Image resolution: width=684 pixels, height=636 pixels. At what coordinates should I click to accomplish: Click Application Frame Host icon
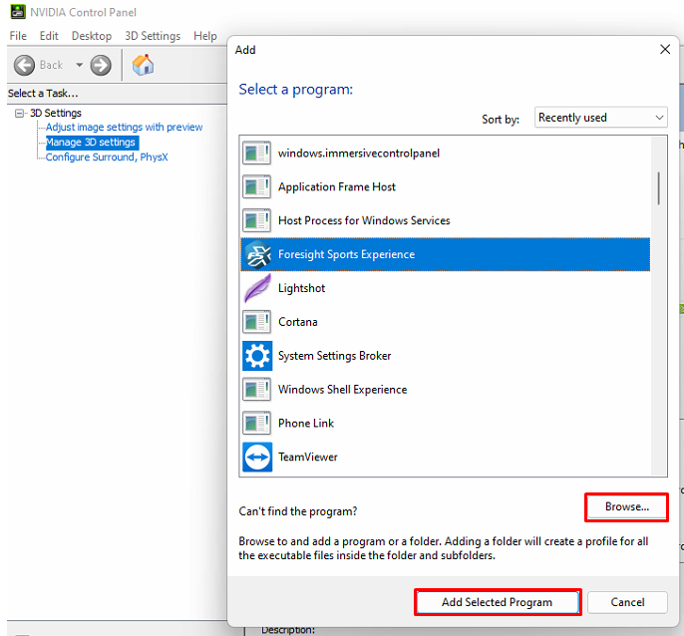tap(257, 186)
